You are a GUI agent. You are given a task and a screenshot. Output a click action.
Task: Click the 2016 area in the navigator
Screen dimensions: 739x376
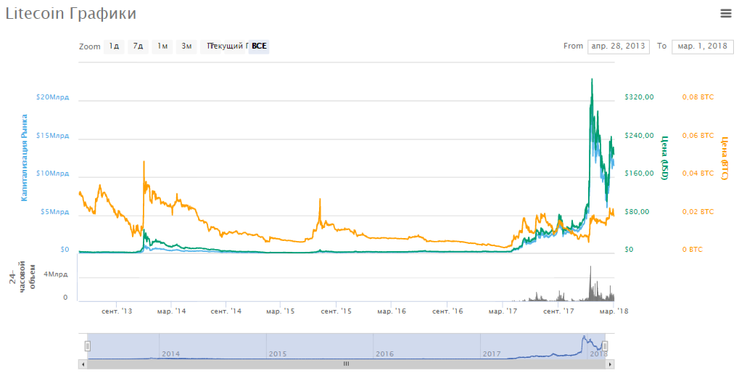coord(385,353)
